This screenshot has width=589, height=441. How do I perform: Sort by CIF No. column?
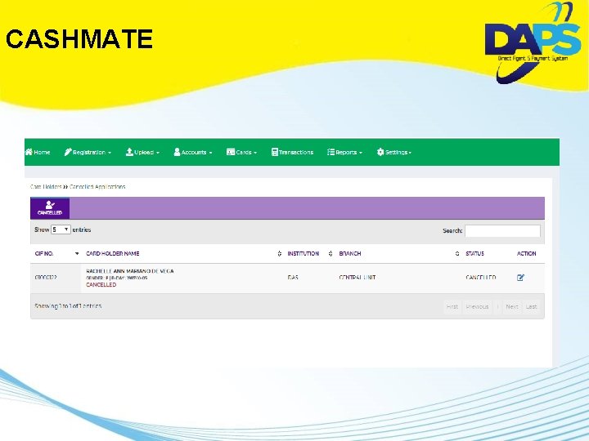(x=56, y=253)
